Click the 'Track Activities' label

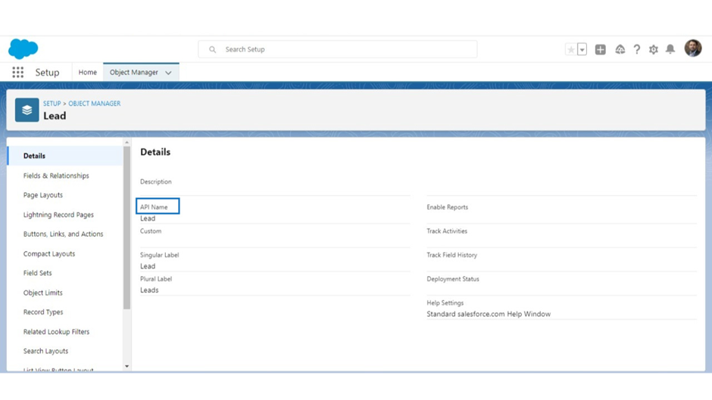(x=447, y=231)
